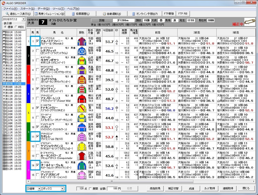Click jockey silks icon for ディアブロリンド
The width and height of the screenshot is (258, 195).
[x=82, y=175]
